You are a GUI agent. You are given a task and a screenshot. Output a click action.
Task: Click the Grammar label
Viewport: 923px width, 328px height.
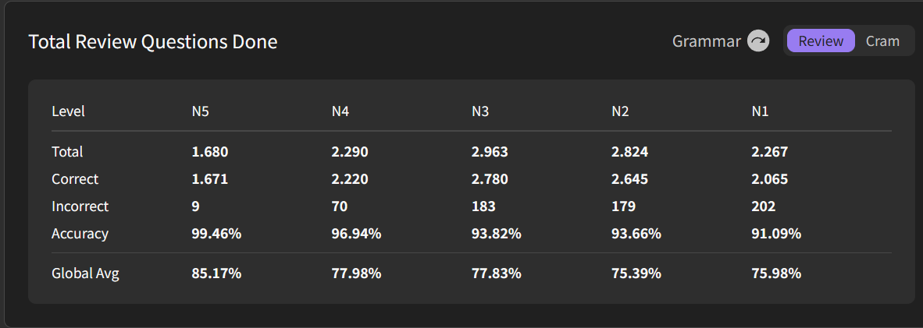click(x=706, y=41)
